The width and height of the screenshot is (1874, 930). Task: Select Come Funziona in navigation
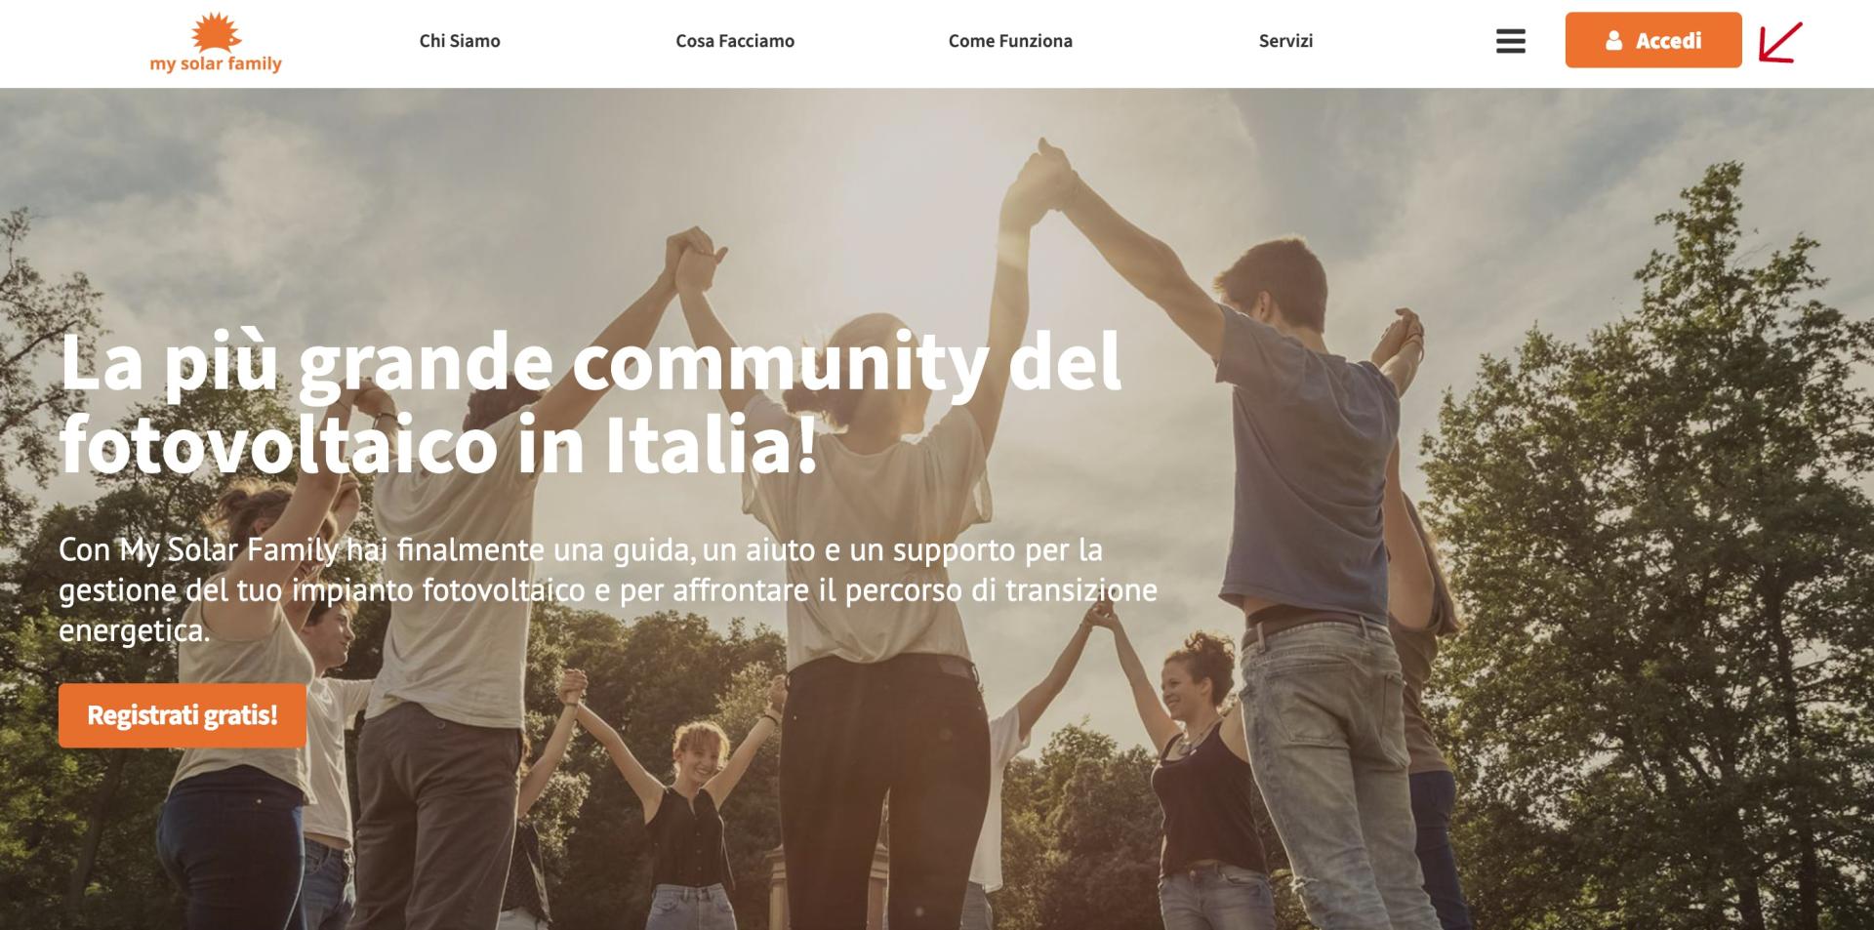click(x=1010, y=41)
